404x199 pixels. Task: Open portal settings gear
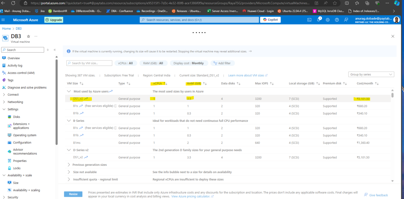(328, 20)
